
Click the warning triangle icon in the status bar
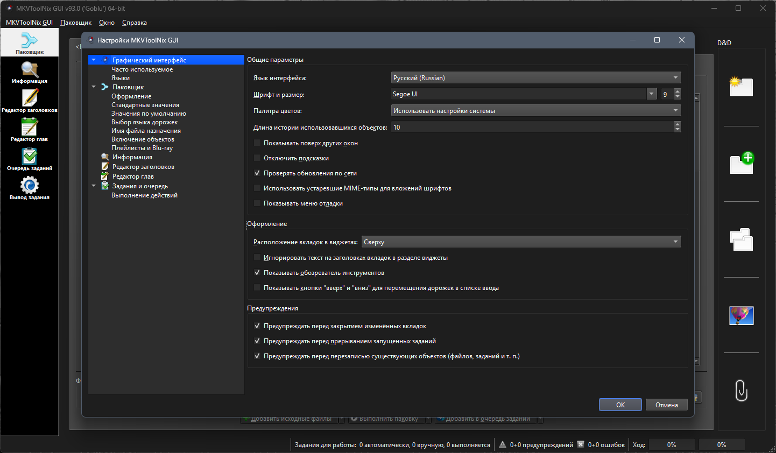503,444
